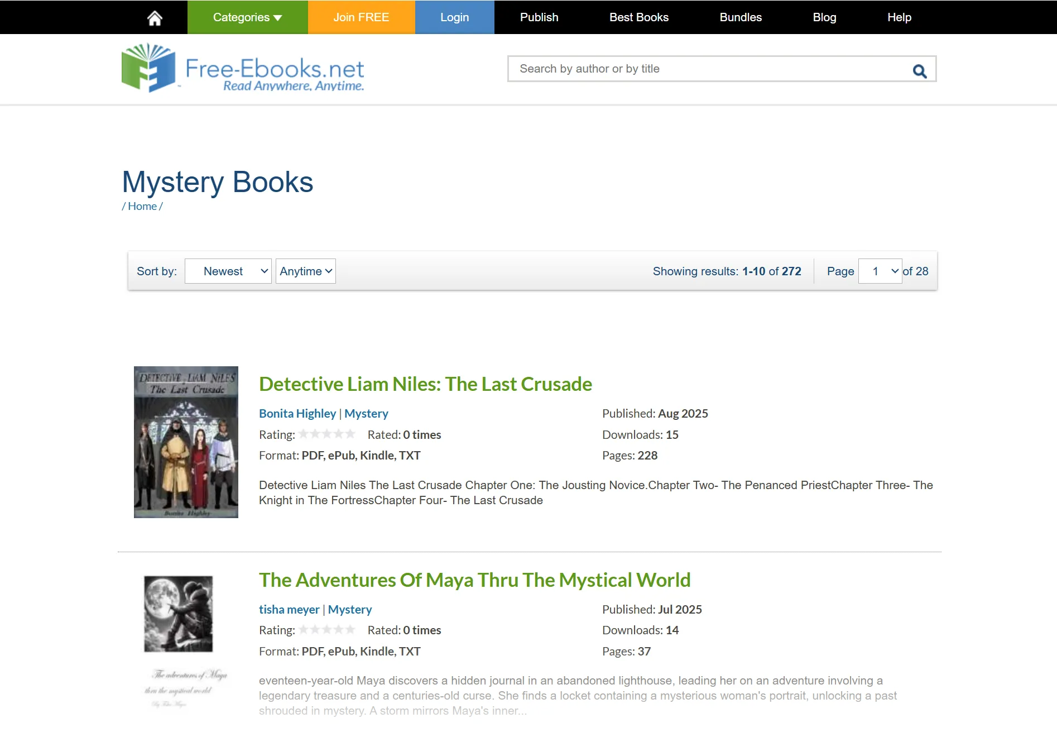Open the page number selector dropdown

(x=880, y=271)
